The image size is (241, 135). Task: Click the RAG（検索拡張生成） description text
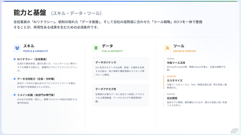click(197, 86)
